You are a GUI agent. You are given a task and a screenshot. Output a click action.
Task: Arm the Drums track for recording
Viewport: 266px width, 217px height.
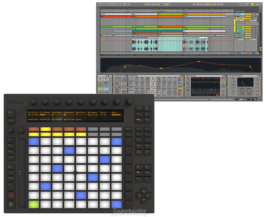tap(256, 14)
